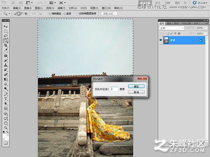Expand the layer opacity 100% dropdown

point(206,28)
